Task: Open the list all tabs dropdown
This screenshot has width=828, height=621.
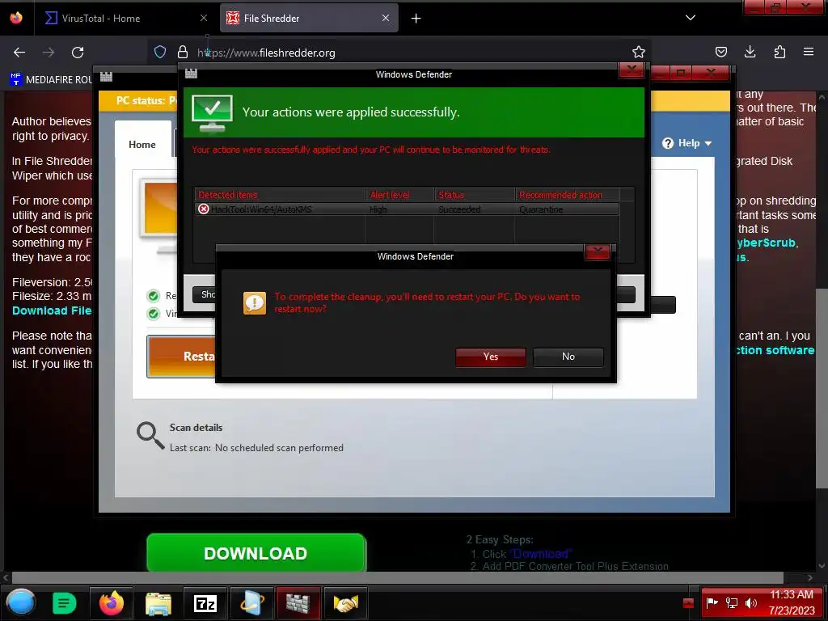Action: 691,18
